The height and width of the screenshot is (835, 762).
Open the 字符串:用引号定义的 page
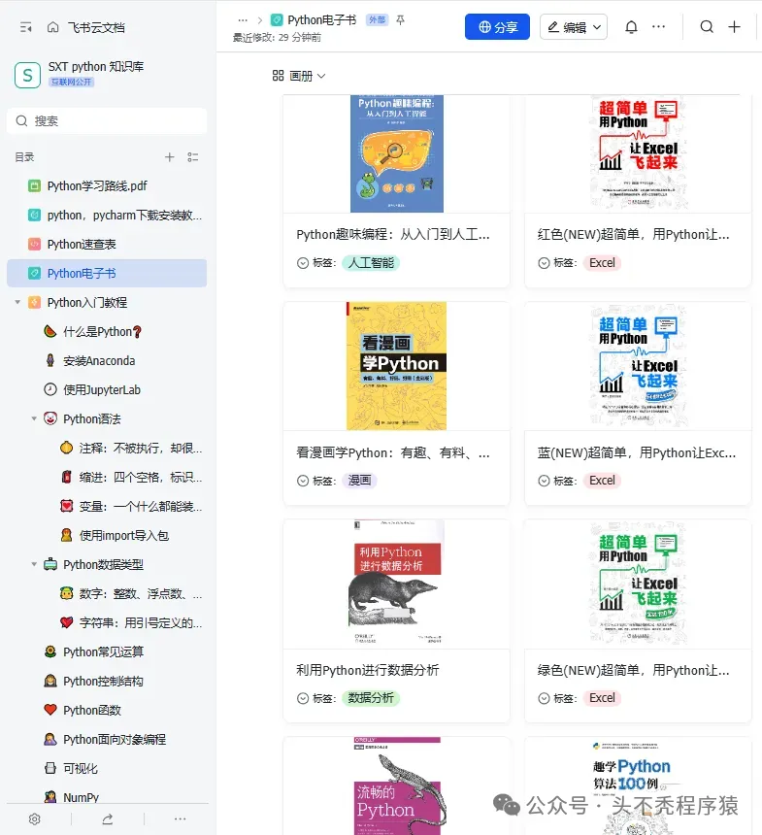tap(107, 622)
